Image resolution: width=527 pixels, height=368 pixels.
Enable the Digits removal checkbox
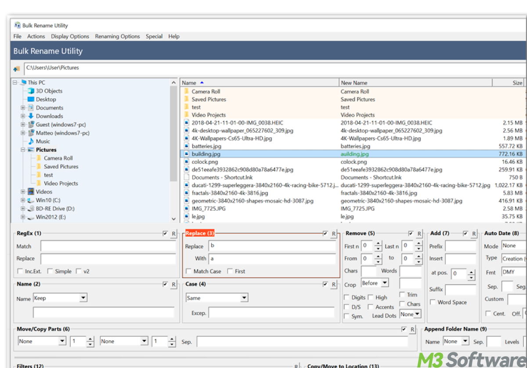click(347, 297)
